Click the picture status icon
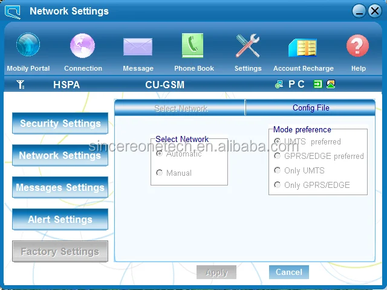 331,84
